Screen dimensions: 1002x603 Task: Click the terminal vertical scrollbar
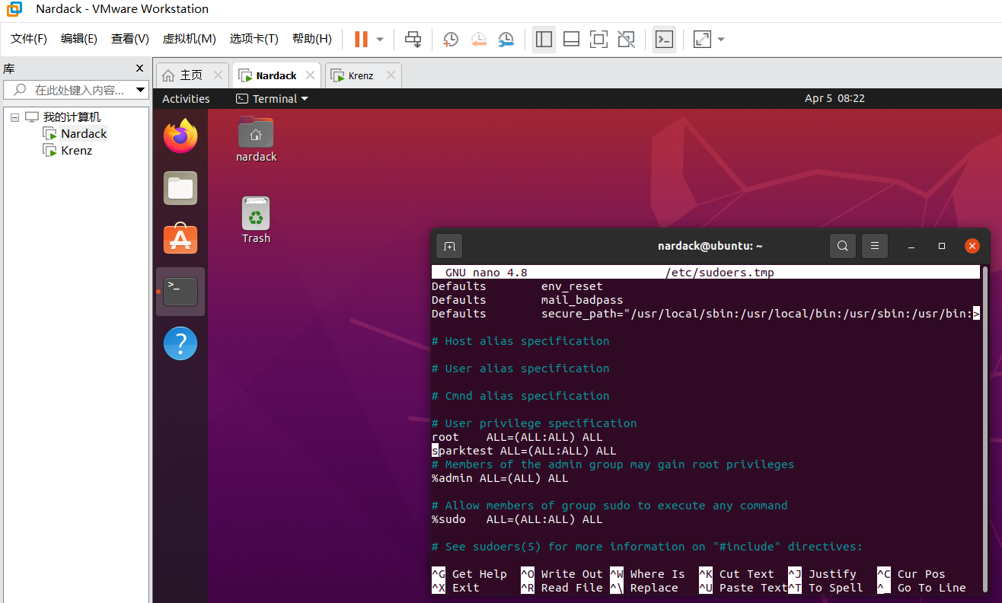986,429
